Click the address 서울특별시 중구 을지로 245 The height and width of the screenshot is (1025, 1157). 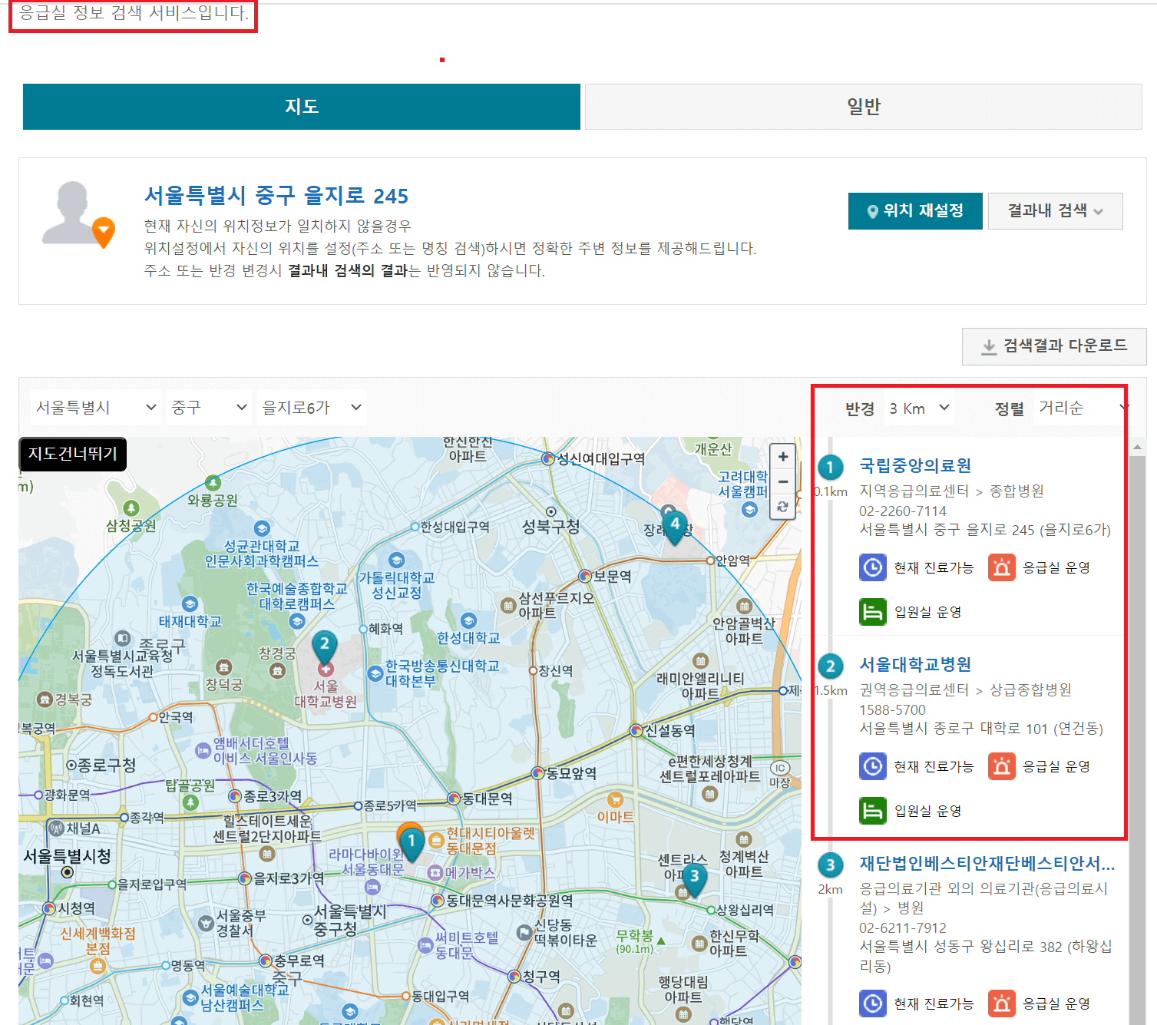pyautogui.click(x=276, y=196)
